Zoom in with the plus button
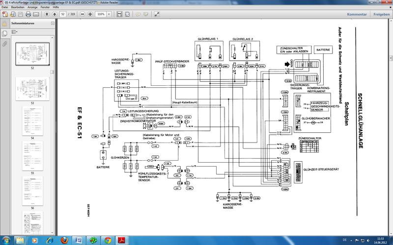This screenshot has width=393, height=245. [90, 15]
